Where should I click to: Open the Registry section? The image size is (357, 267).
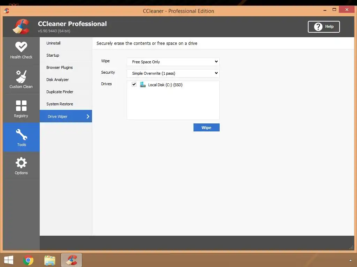tap(21, 109)
